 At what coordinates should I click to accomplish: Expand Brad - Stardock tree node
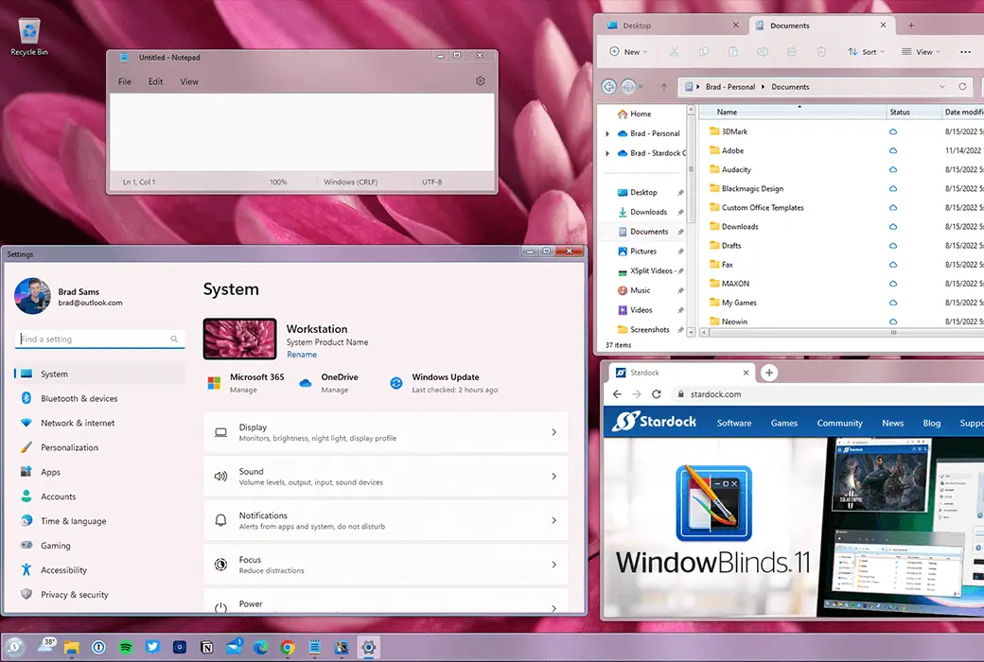tap(606, 153)
